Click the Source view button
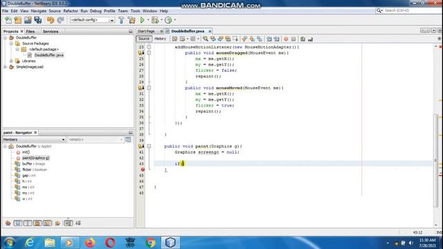Screen dimensions: 443x249 [144, 39]
